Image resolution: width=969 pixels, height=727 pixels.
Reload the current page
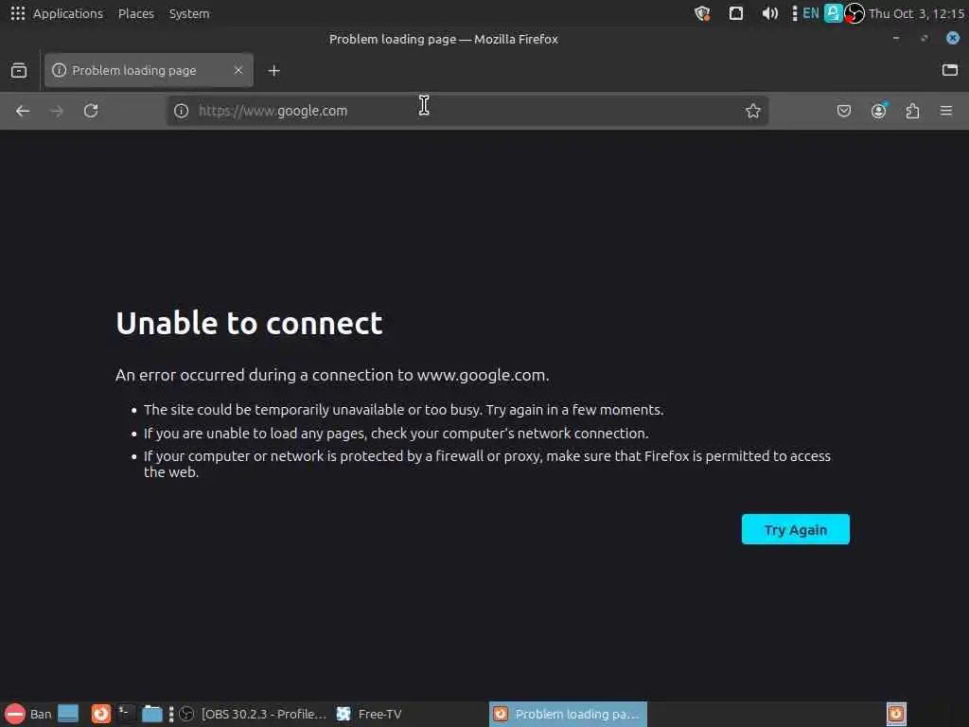91,112
